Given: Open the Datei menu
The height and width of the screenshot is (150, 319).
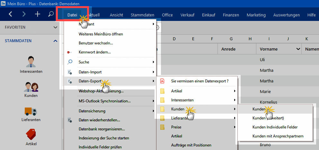Looking at the screenshot, I should [x=72, y=15].
